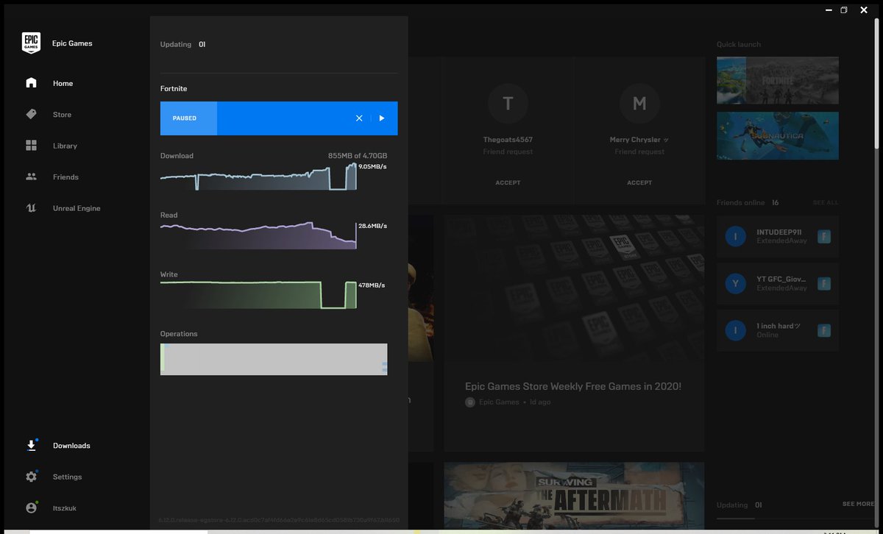
Task: Go to Store in sidebar
Action: tap(62, 115)
